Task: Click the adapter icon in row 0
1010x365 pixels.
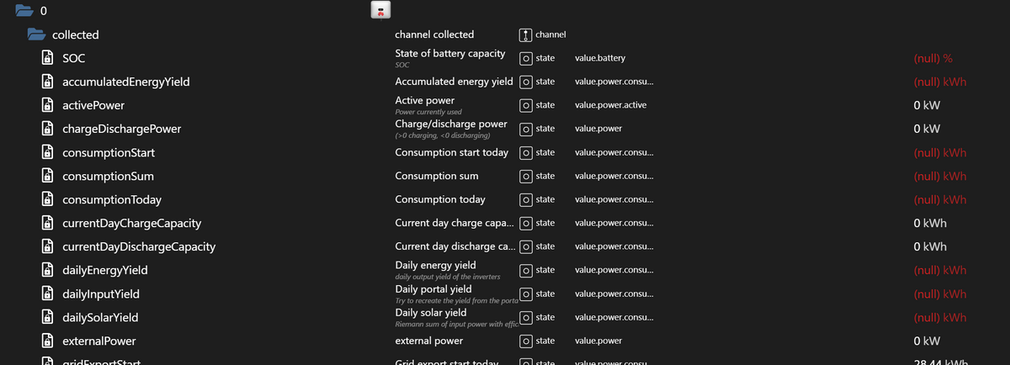Action: tap(380, 11)
